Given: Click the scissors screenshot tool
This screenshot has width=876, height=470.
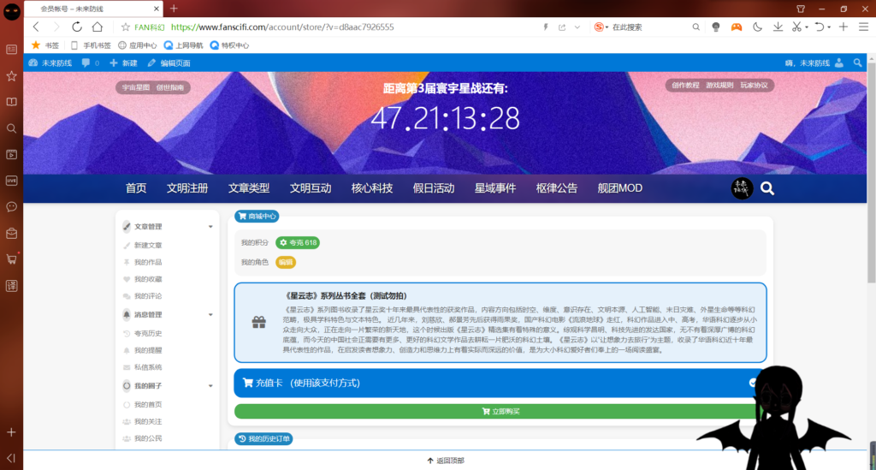Looking at the screenshot, I should [x=796, y=27].
